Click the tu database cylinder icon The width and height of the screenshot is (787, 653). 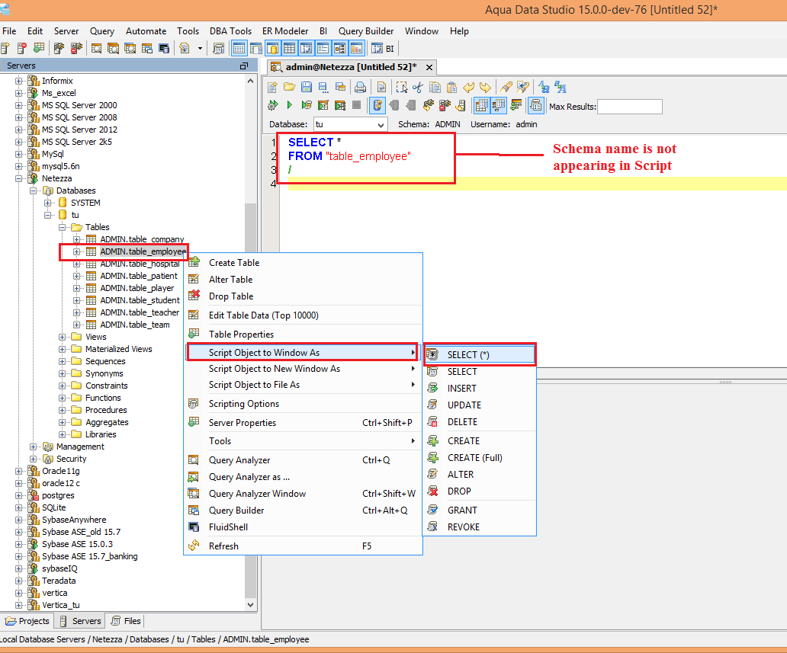pyautogui.click(x=63, y=215)
